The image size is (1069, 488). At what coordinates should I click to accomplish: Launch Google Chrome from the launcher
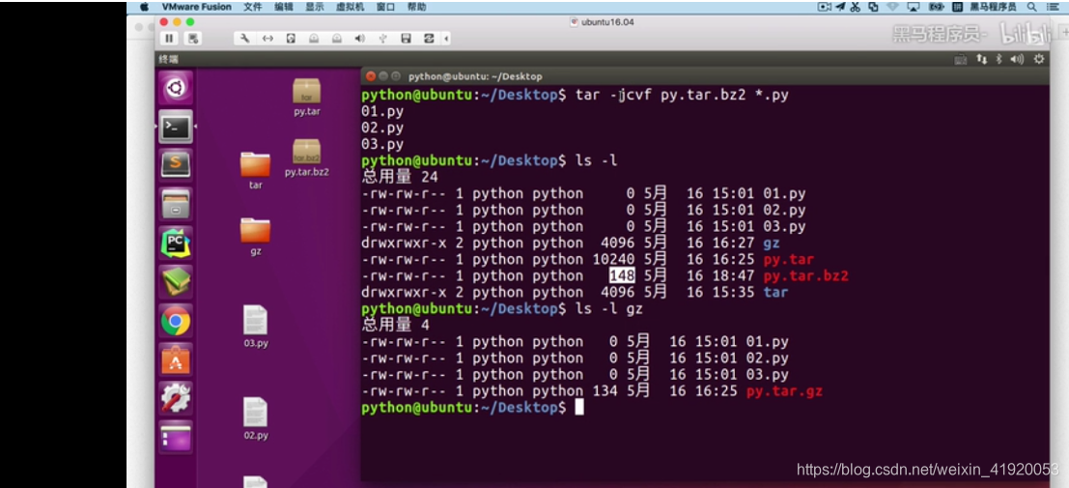[x=176, y=321]
